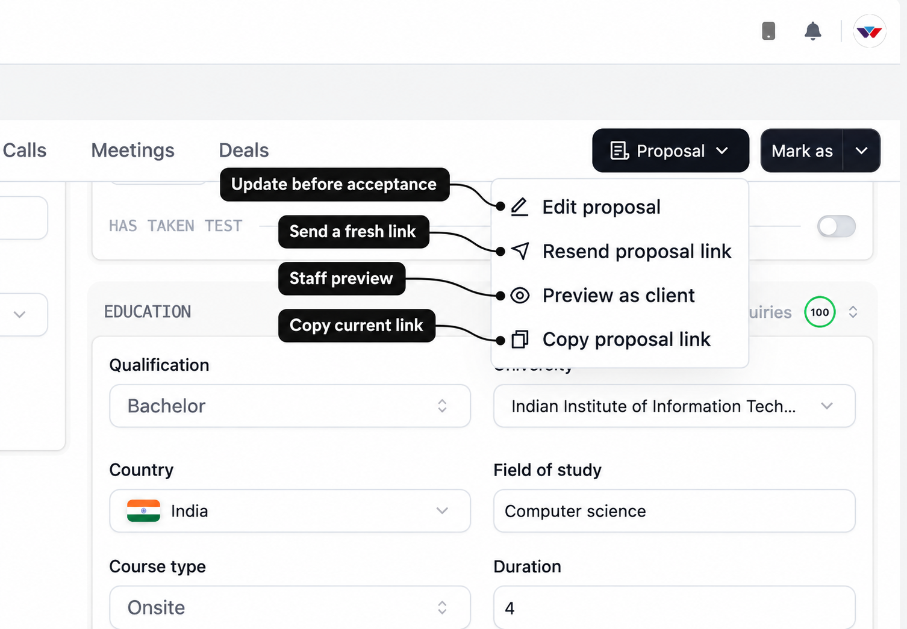Switch to the Deals tab
Screen dimensions: 907x629
tap(244, 150)
